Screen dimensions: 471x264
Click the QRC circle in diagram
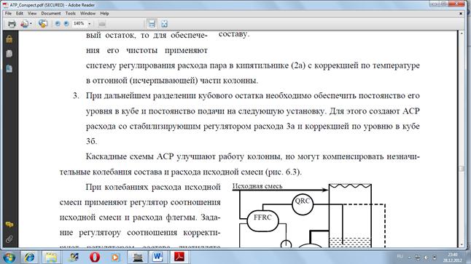point(303,204)
